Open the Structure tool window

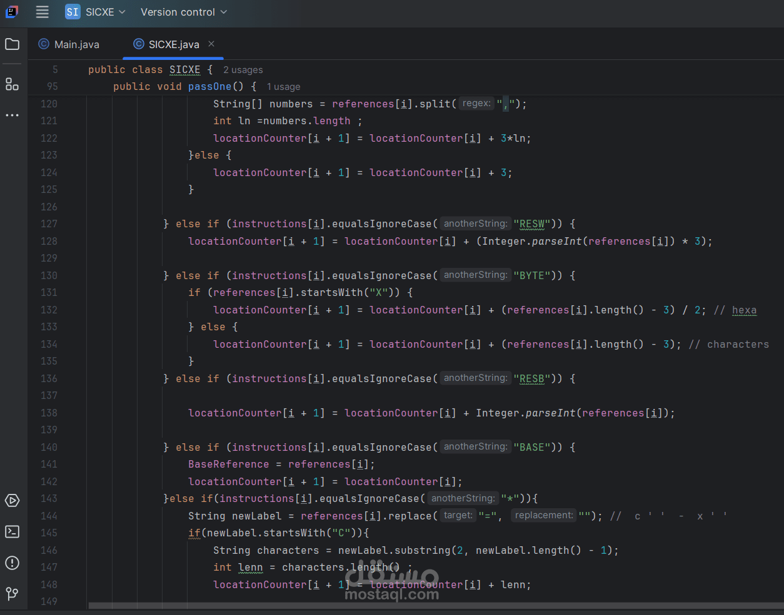pos(11,84)
